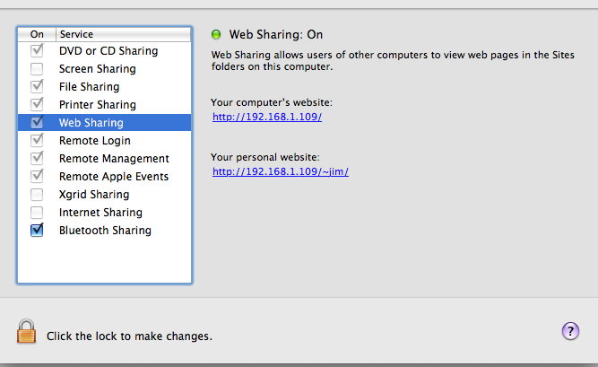The height and width of the screenshot is (367, 598).
Task: Select Remote Apple Events service row
Action: 104,176
